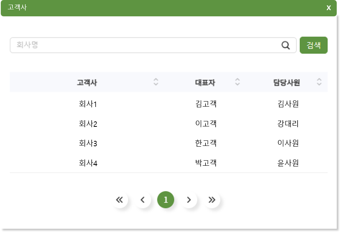Close the 고객사 dialog with X
The width and height of the screenshot is (341, 233).
coord(329,8)
